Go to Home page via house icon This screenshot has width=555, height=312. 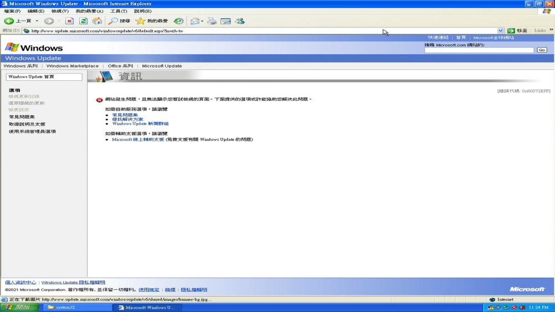click(97, 21)
